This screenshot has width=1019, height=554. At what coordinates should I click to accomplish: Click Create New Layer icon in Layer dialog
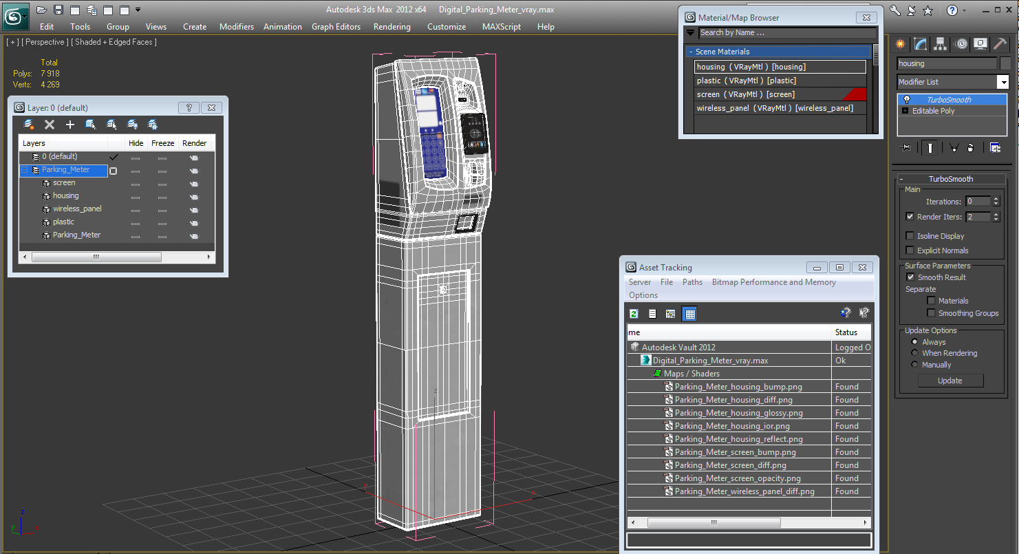tap(29, 125)
